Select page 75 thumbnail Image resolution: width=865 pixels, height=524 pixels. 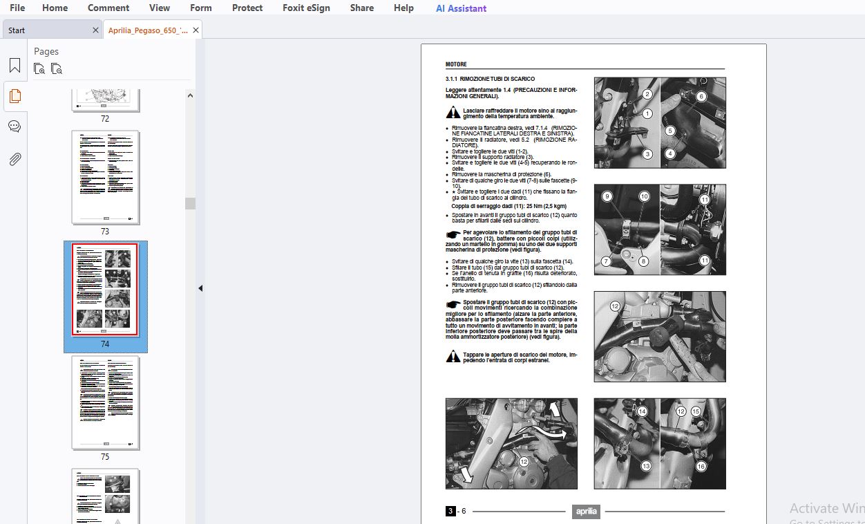[106, 403]
